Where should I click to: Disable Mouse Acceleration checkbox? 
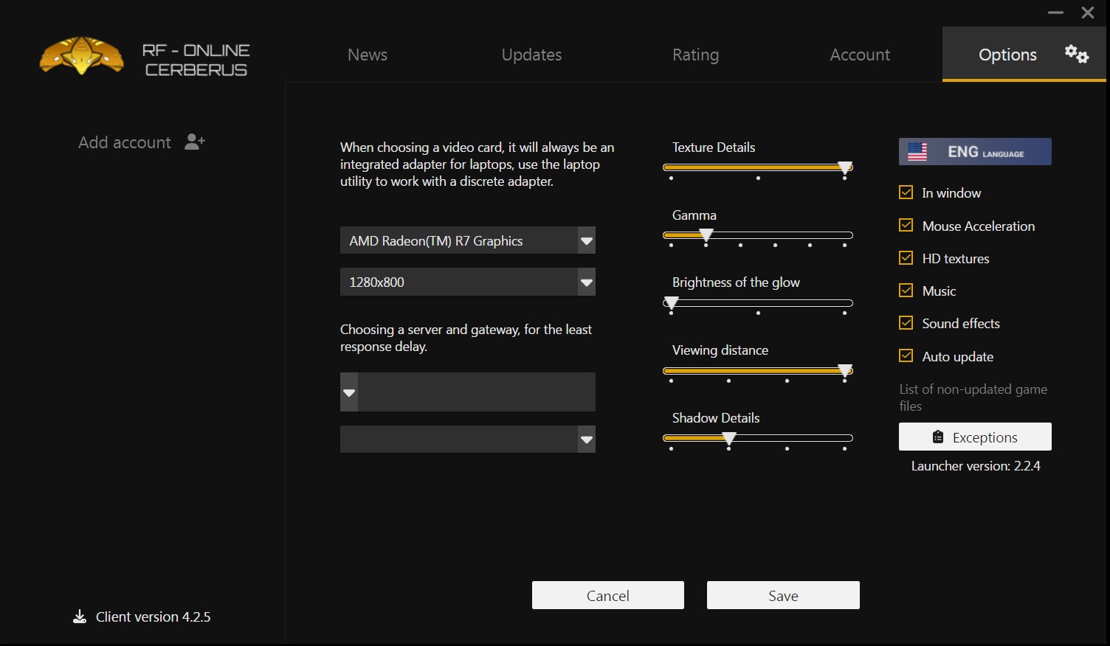click(906, 226)
